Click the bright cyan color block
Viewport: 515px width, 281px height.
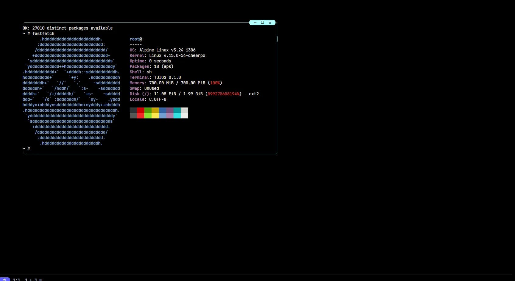pos(177,116)
